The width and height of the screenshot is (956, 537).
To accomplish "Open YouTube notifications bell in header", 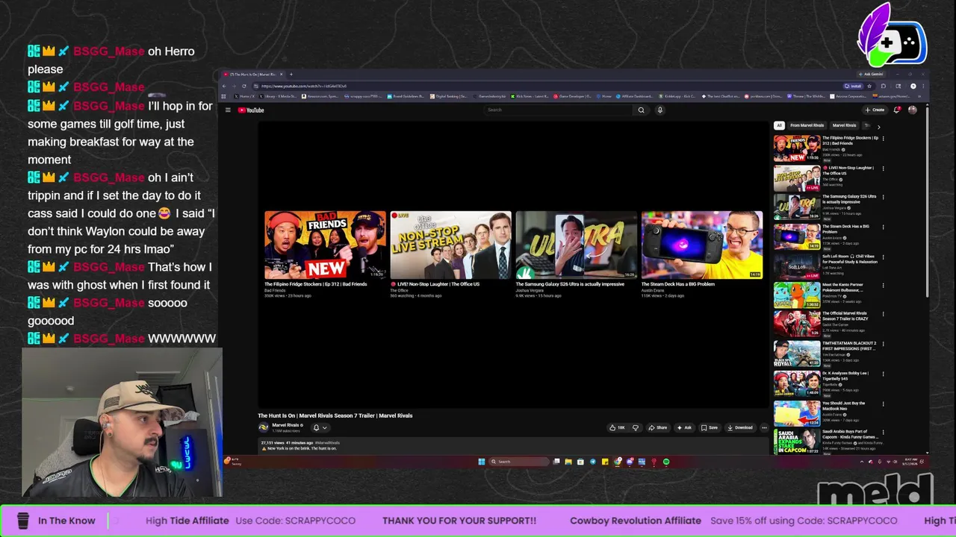I will pyautogui.click(x=897, y=110).
